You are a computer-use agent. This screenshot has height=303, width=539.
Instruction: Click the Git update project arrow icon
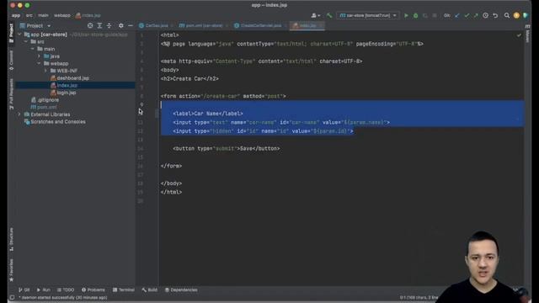456,15
